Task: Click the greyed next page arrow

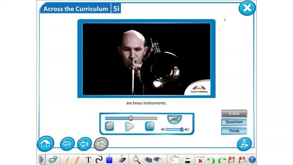Action: point(101,144)
